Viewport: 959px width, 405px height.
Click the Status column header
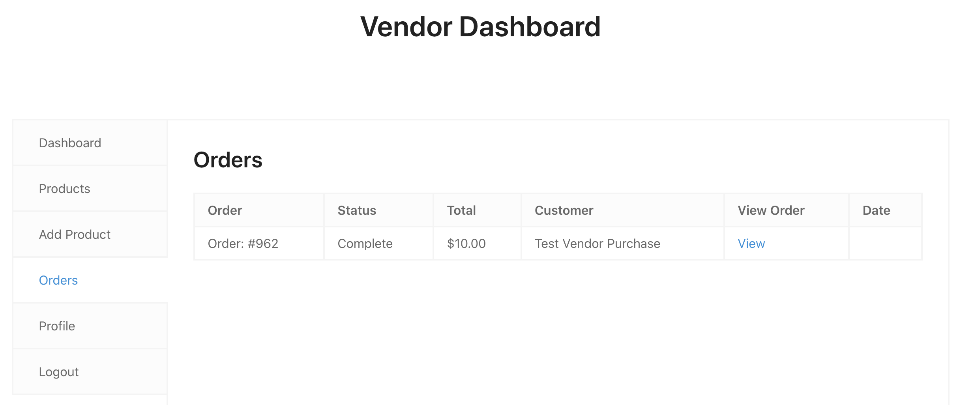(x=357, y=210)
